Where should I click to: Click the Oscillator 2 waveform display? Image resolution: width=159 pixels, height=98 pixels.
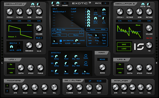(129, 32)
